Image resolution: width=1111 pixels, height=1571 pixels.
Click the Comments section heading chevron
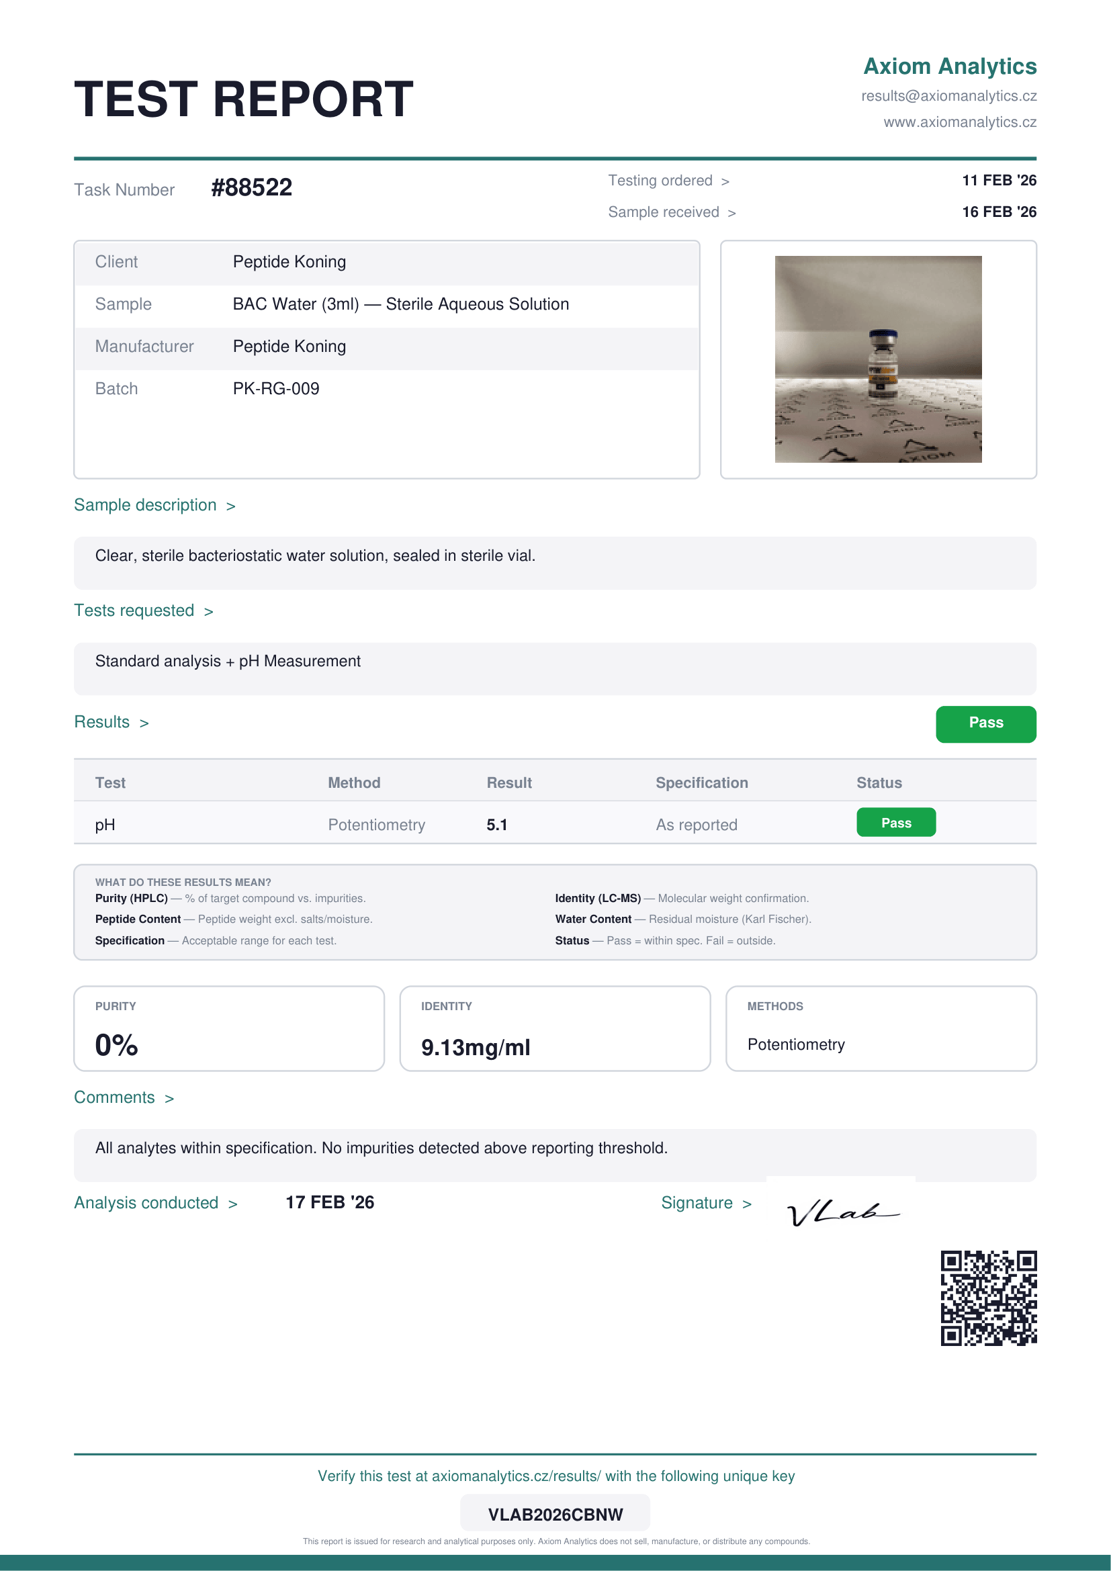pos(169,1099)
